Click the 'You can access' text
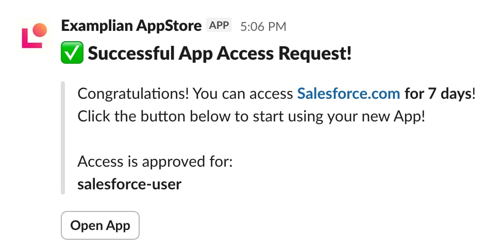 [x=243, y=94]
